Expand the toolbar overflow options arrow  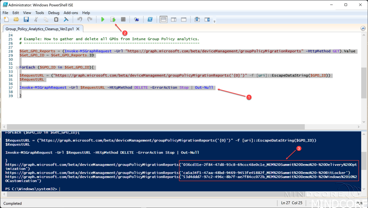[215, 21]
